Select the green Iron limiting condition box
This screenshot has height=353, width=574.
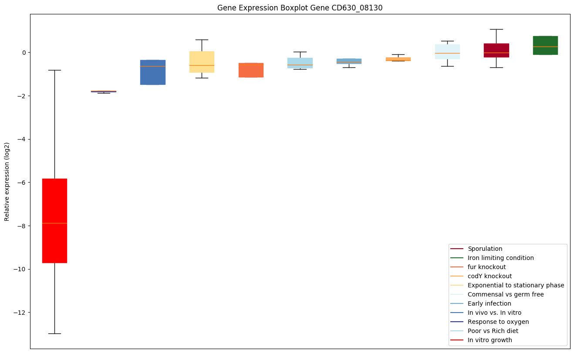(545, 45)
